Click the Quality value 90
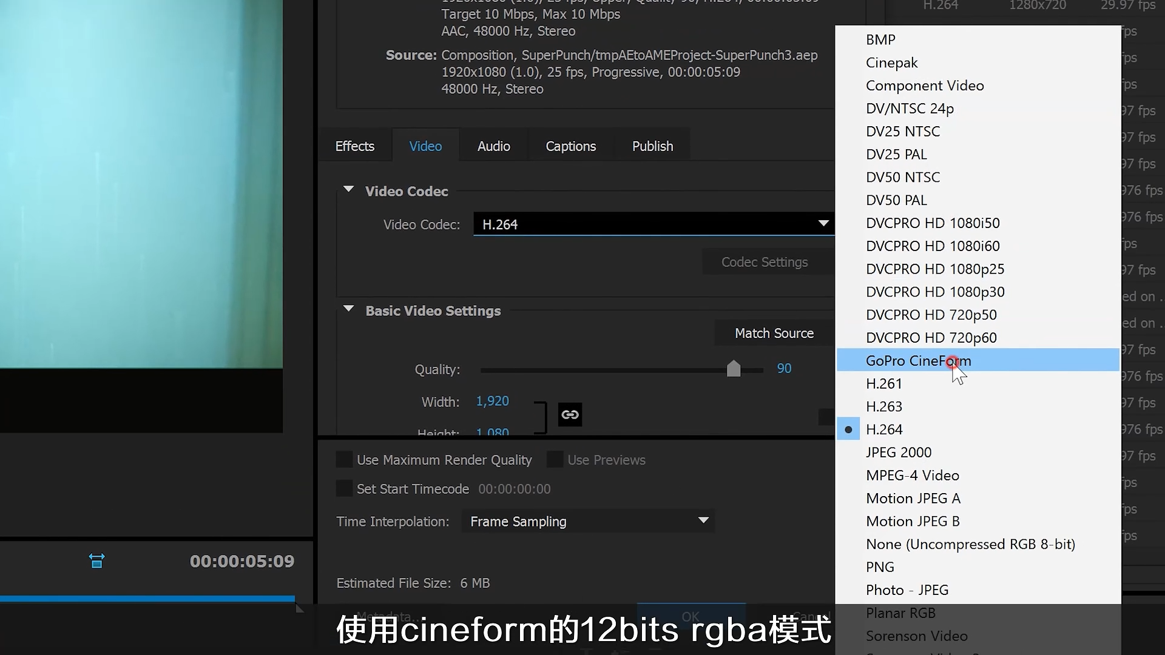Image resolution: width=1165 pixels, height=655 pixels. point(784,369)
